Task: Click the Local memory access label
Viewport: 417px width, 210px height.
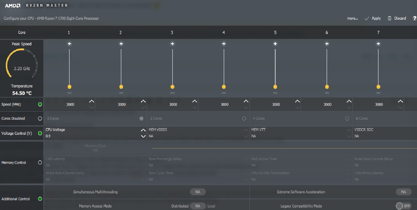Action: (x=211, y=206)
